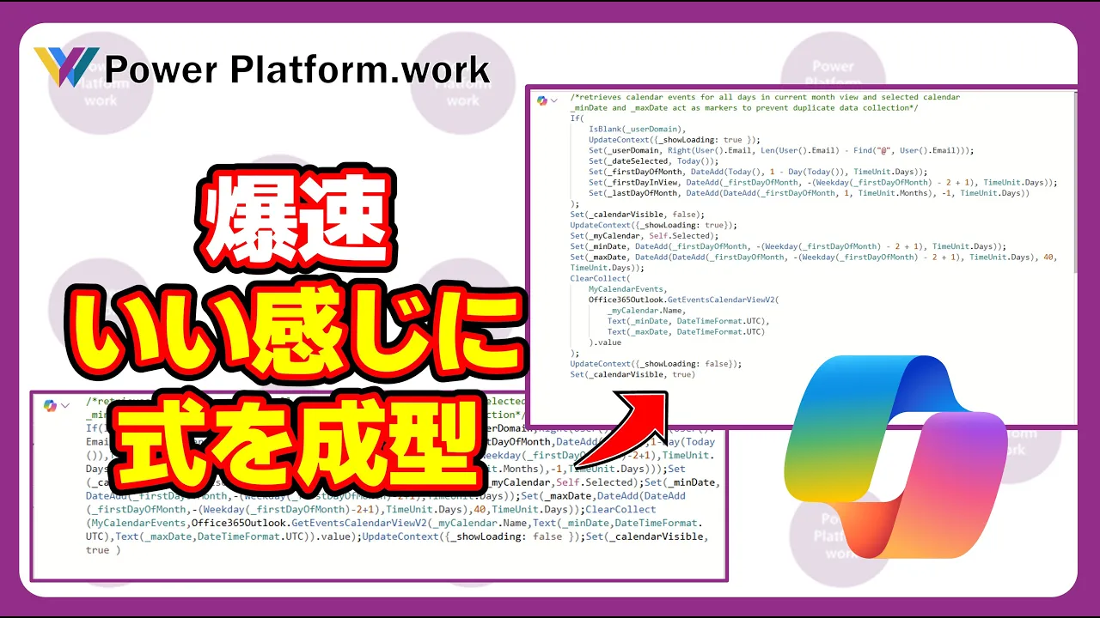This screenshot has height=618, width=1100.
Task: Click the line 'UpdateContext({_showLoading: false});' in formatted panel
Action: [x=656, y=364]
